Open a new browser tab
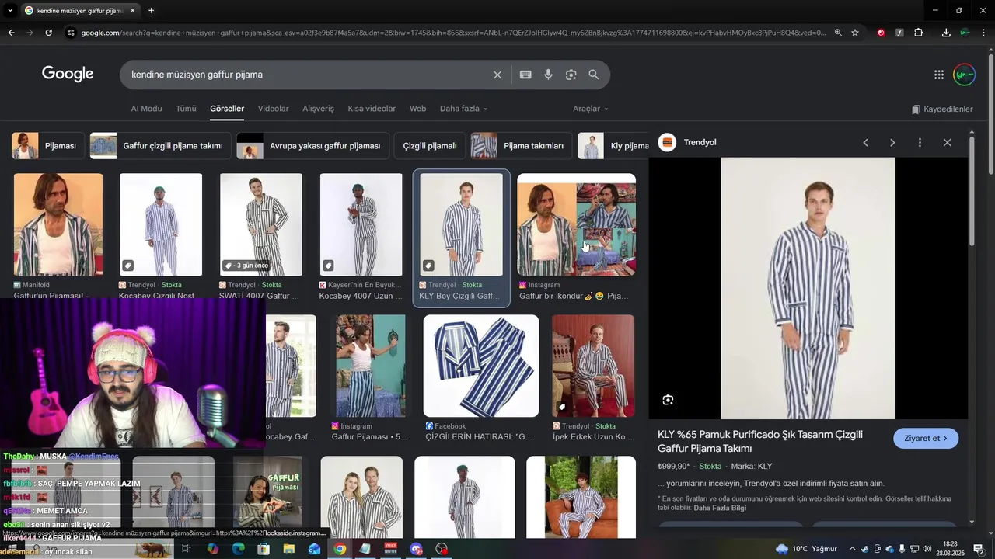 pyautogui.click(x=151, y=10)
